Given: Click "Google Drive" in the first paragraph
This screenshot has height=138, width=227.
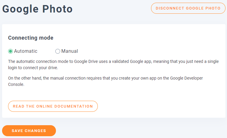Looking at the screenshot, I should coord(81,62).
